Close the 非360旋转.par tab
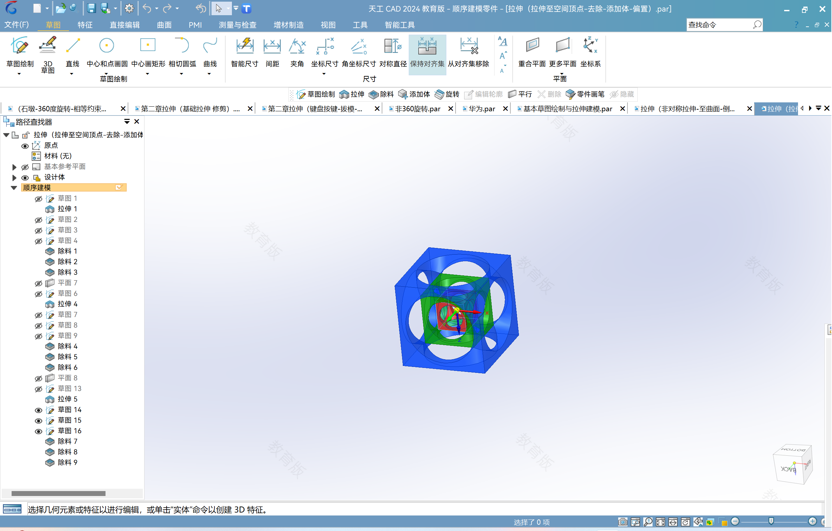This screenshot has width=832, height=531. (451, 109)
